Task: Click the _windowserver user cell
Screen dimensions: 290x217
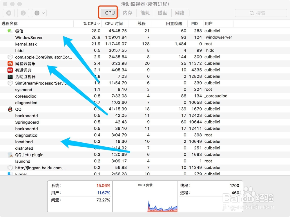Action: (x=218, y=37)
